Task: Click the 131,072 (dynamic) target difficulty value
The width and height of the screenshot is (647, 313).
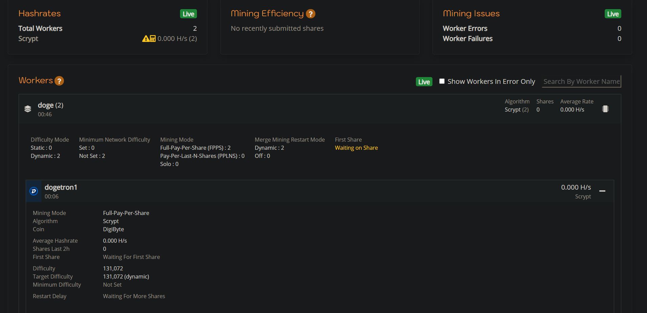Action: tap(126, 276)
